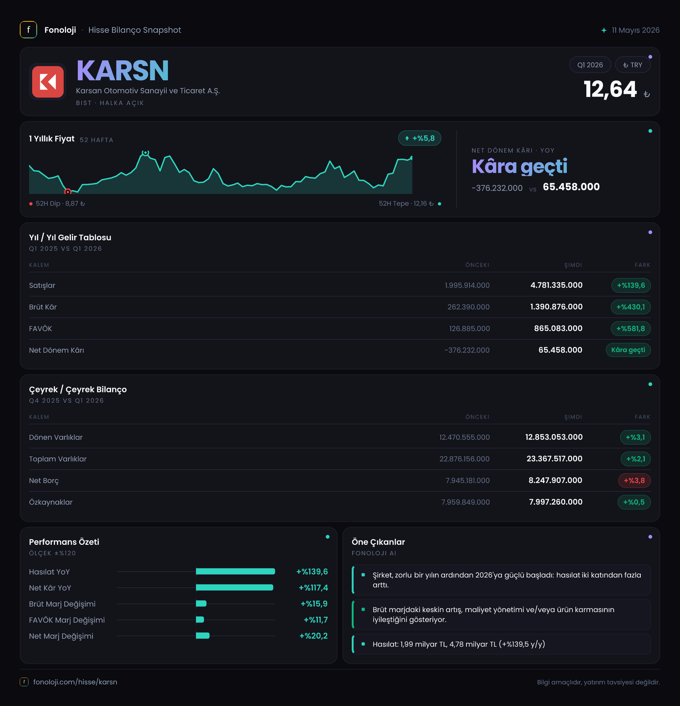Open the fonoloji.com/hisse/karsn link
This screenshot has height=706, width=680.
(75, 682)
